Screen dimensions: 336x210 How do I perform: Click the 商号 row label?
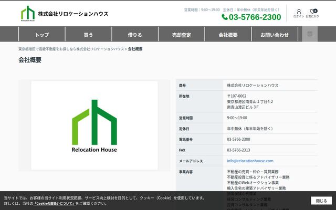coord(182,86)
